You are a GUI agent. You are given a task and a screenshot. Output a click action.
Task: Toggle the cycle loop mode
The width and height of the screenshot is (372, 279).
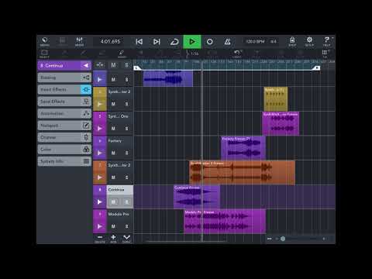coord(174,42)
